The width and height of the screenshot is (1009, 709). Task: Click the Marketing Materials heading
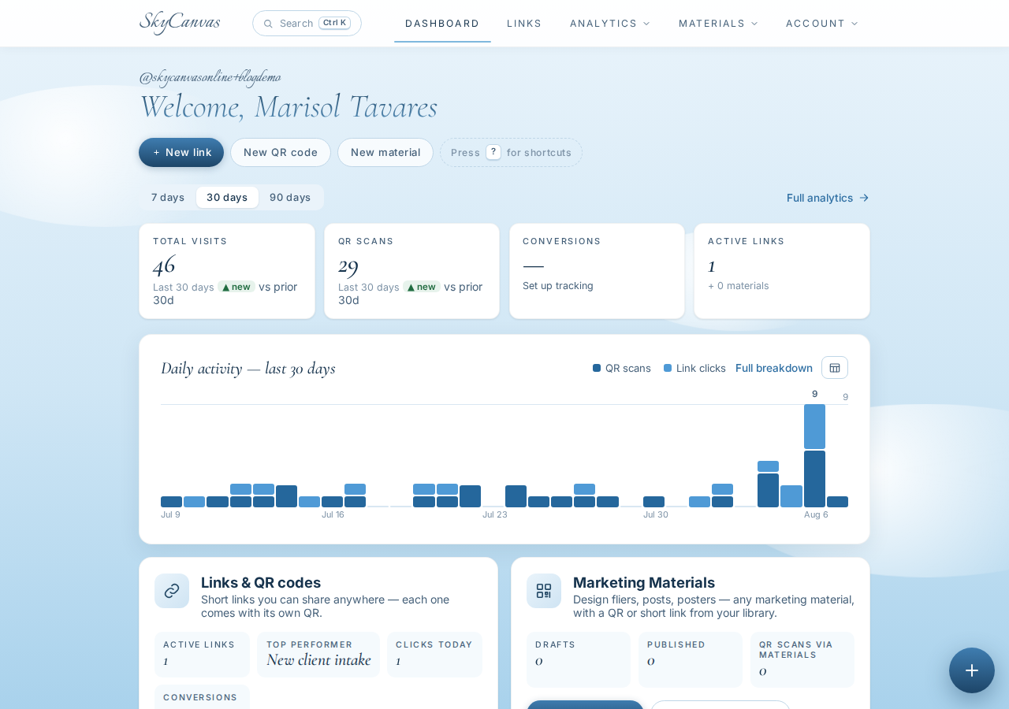[x=644, y=582]
